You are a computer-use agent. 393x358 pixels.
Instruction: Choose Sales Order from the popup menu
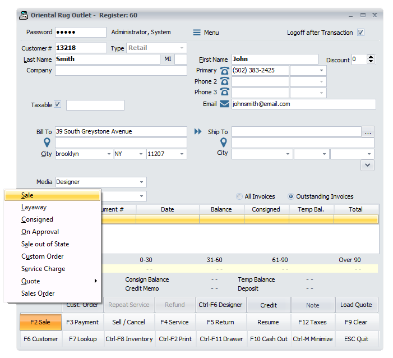52,293
